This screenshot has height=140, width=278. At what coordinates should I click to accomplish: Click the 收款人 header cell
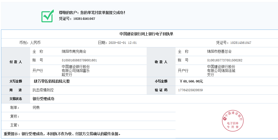pyautogui.click(x=161, y=62)
